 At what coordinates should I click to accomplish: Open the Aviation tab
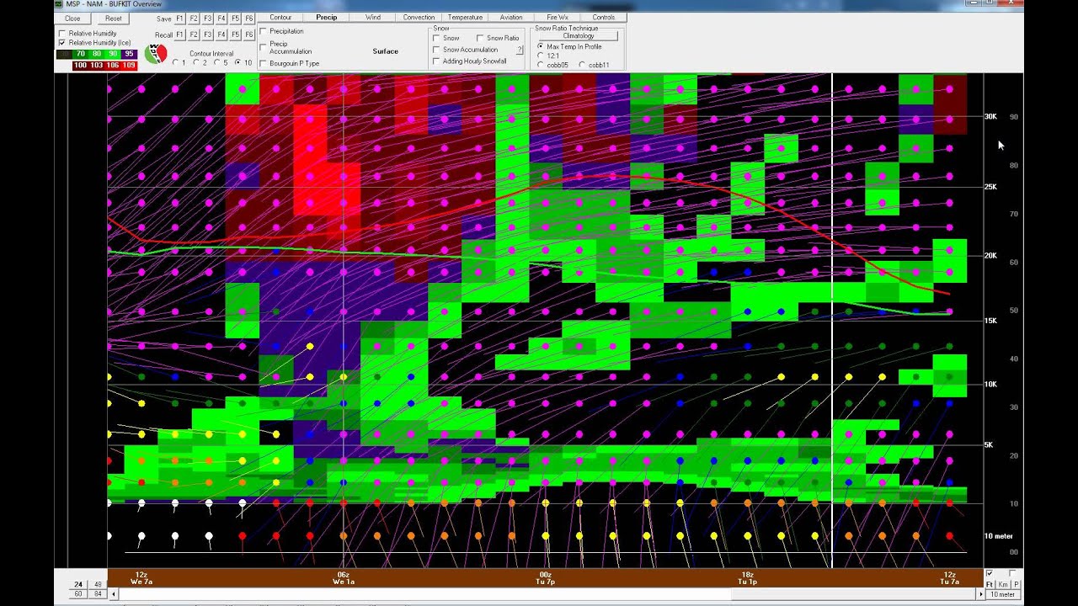click(x=511, y=18)
